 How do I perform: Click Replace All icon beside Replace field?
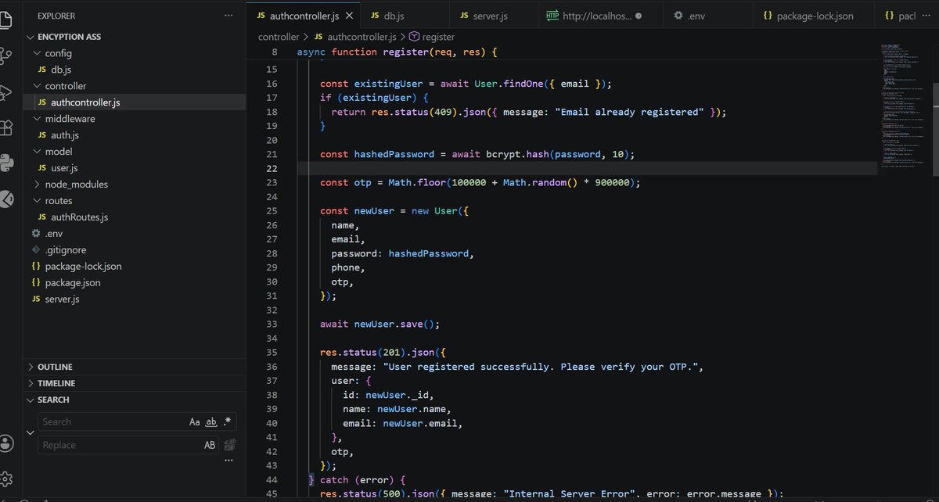point(230,445)
